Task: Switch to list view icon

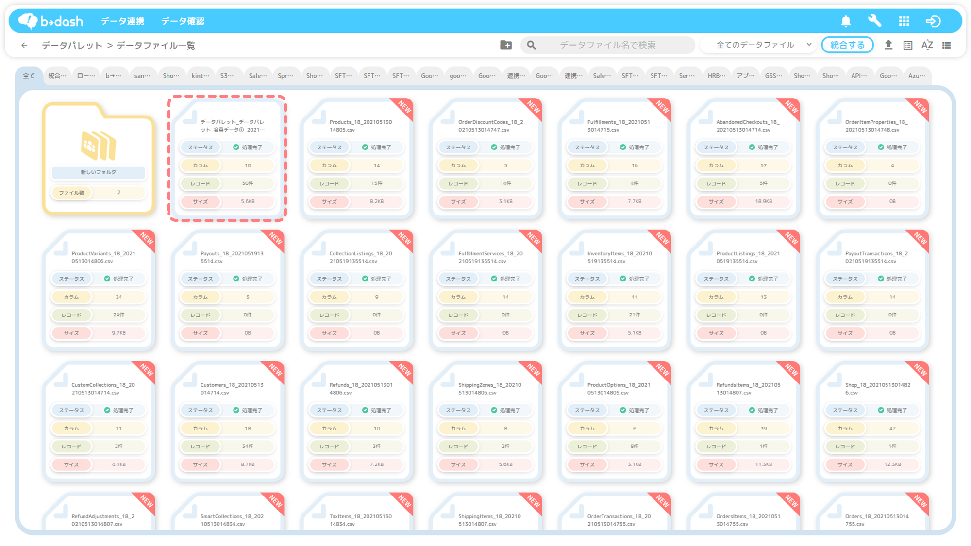Action: 947,45
